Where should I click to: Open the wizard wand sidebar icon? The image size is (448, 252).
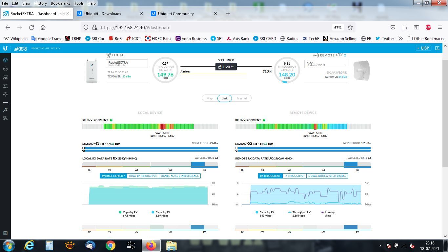tap(5, 110)
